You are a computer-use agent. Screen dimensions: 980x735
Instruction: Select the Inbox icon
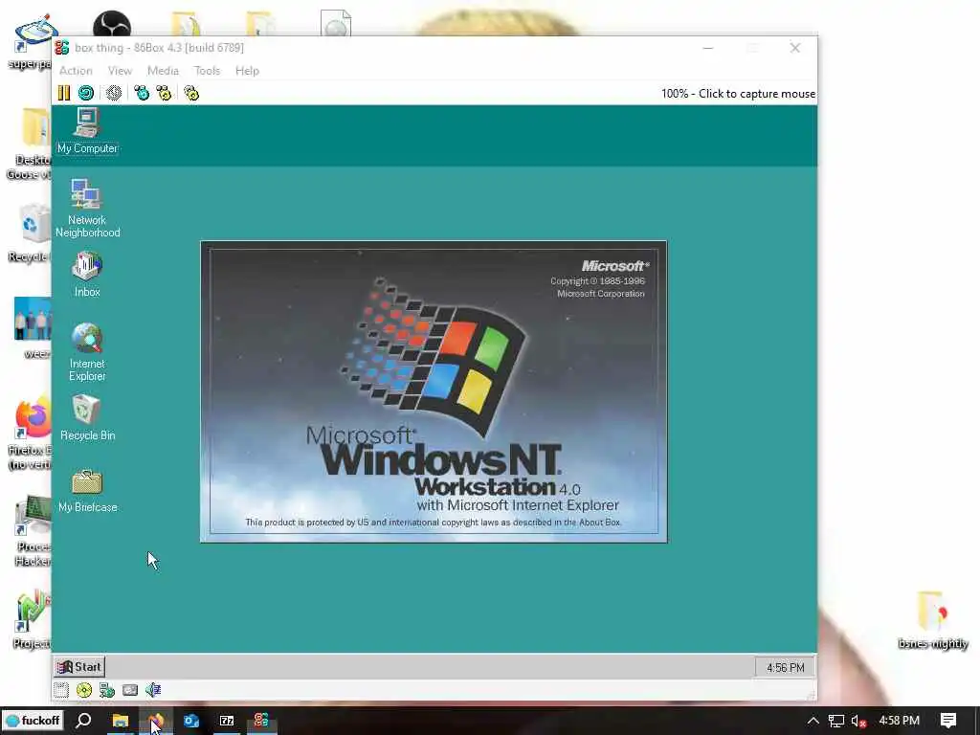pyautogui.click(x=87, y=274)
